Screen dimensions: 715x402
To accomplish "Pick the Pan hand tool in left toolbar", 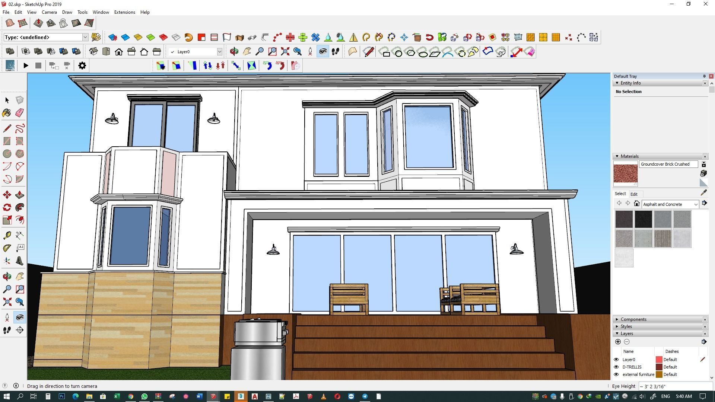I will 20,276.
